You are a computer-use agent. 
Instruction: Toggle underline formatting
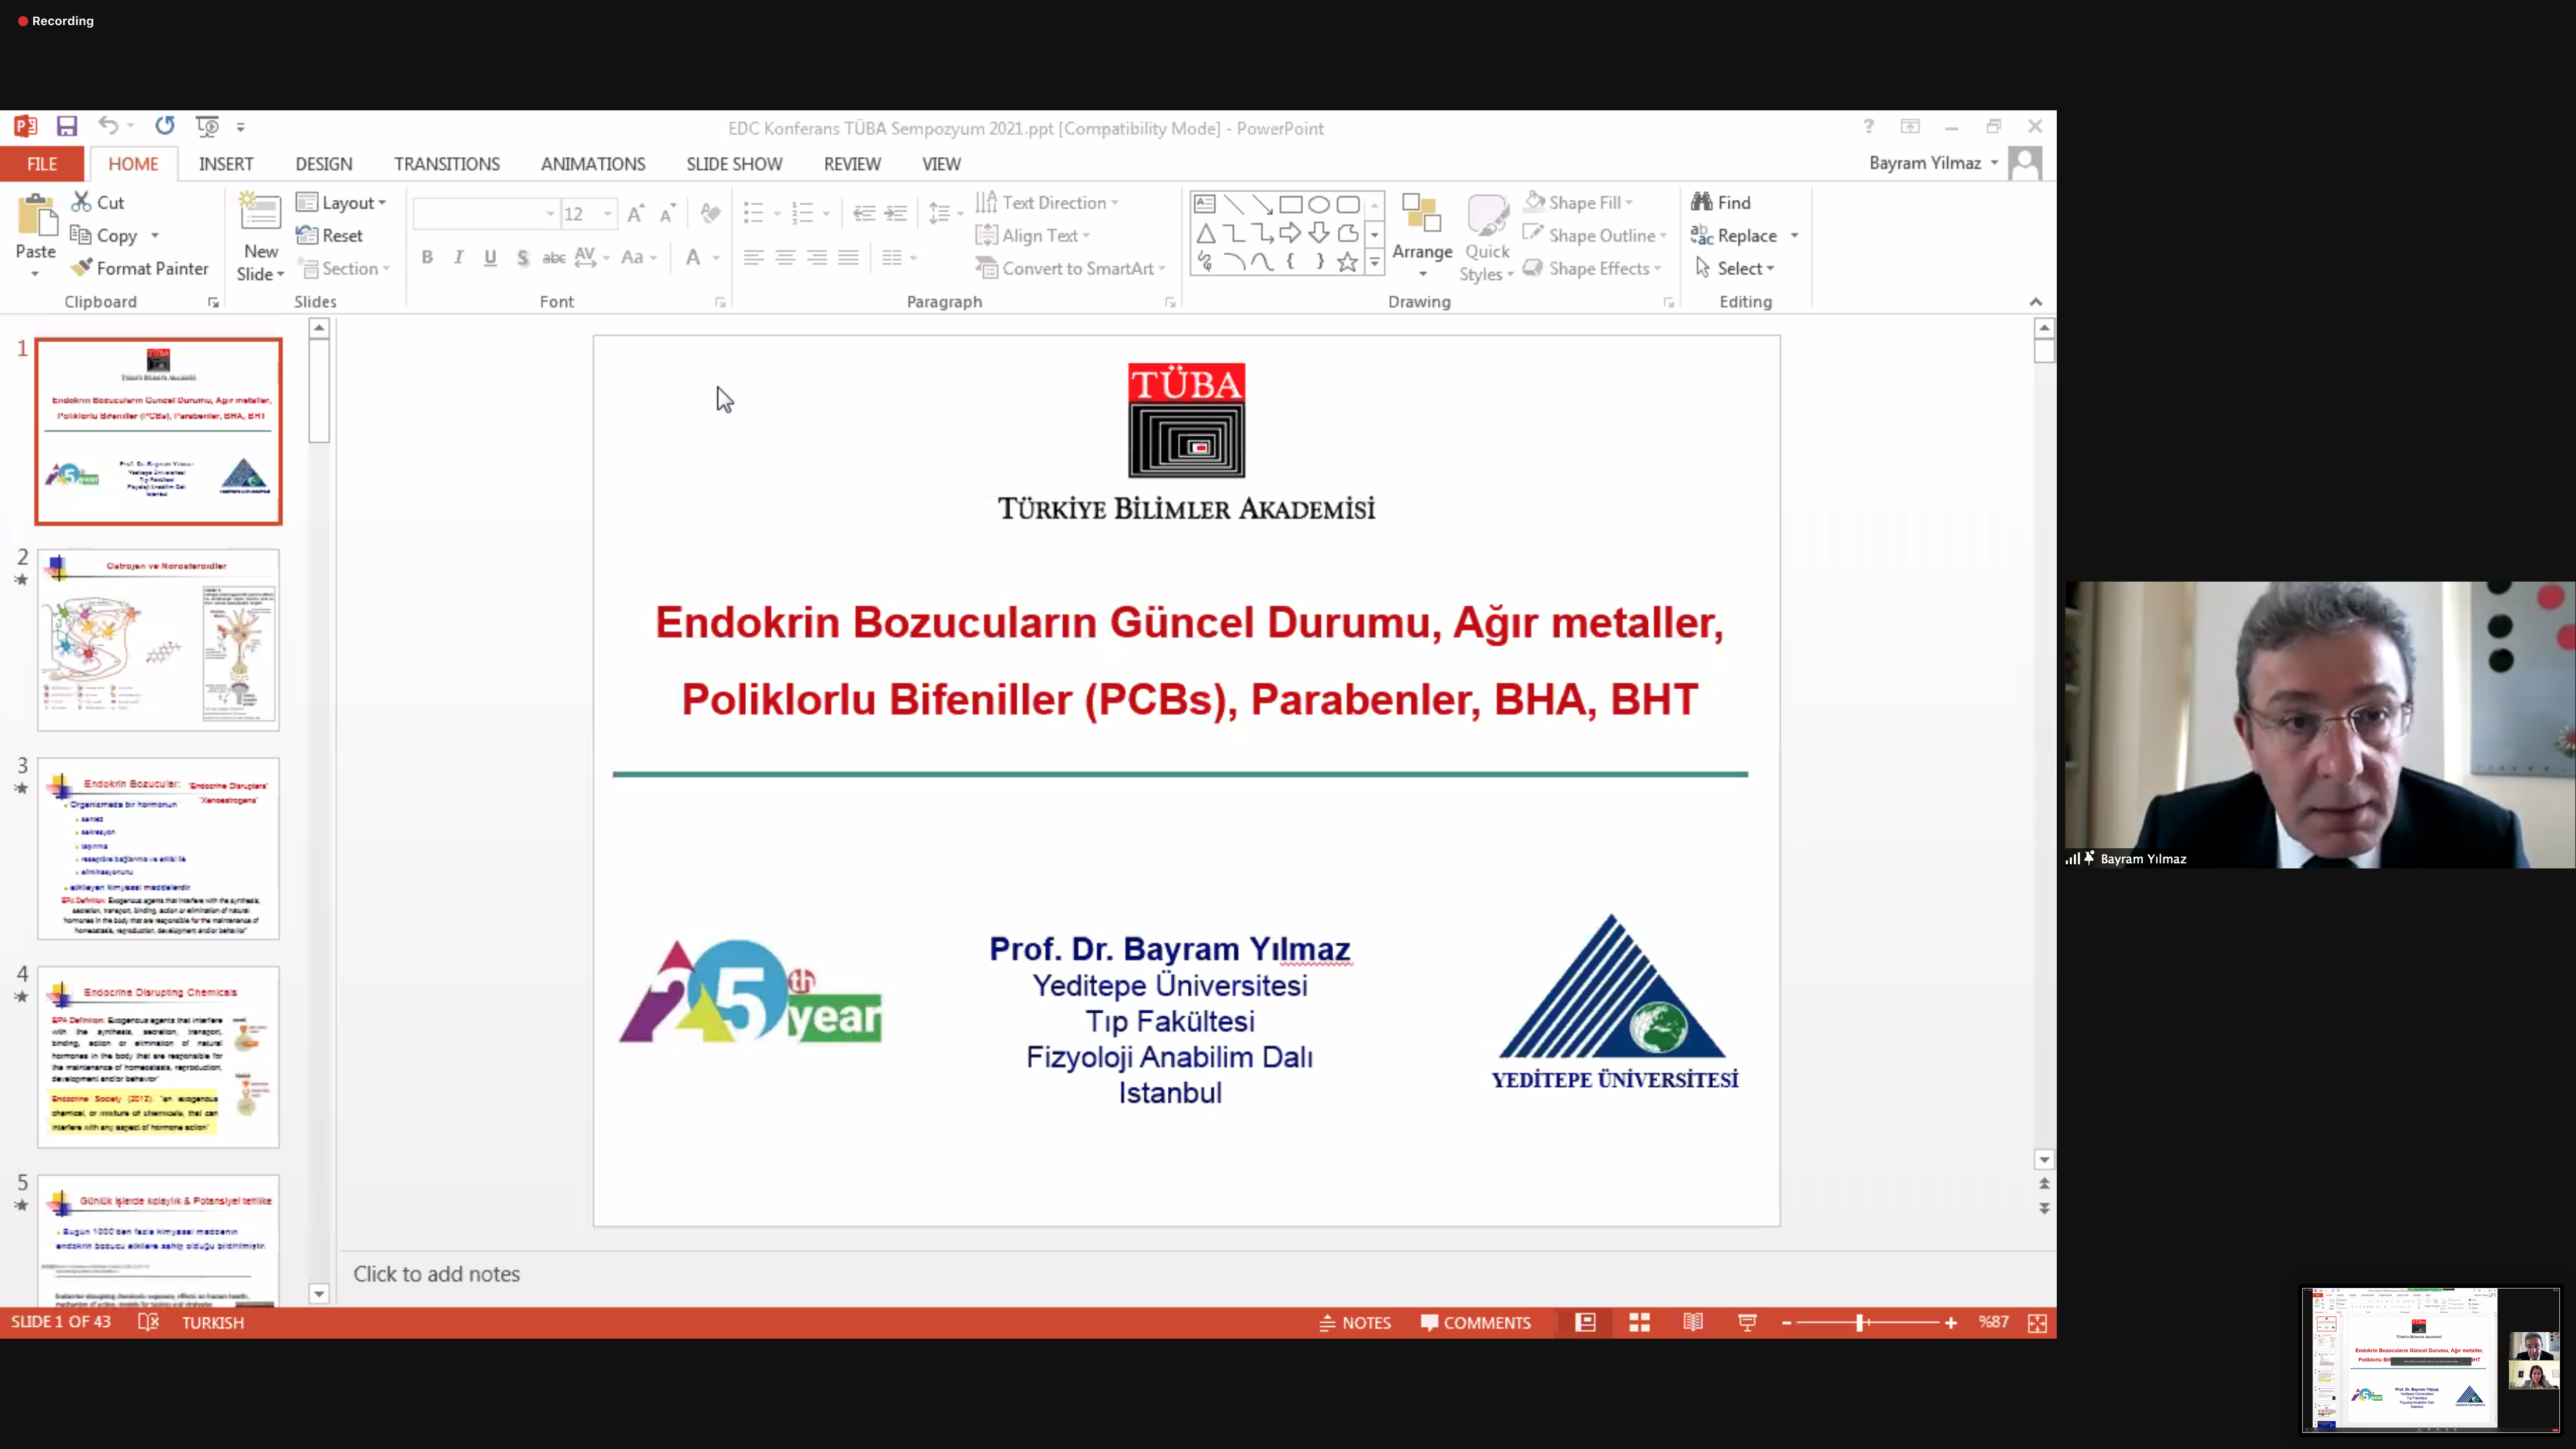(x=490, y=257)
